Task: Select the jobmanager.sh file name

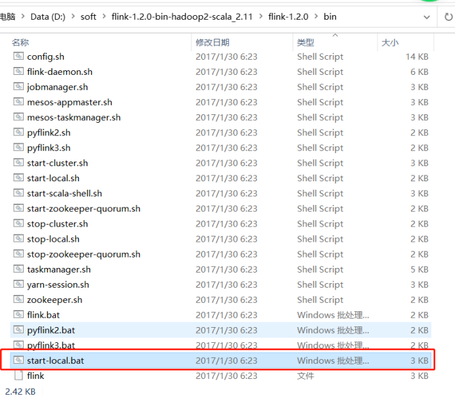Action: [x=57, y=87]
